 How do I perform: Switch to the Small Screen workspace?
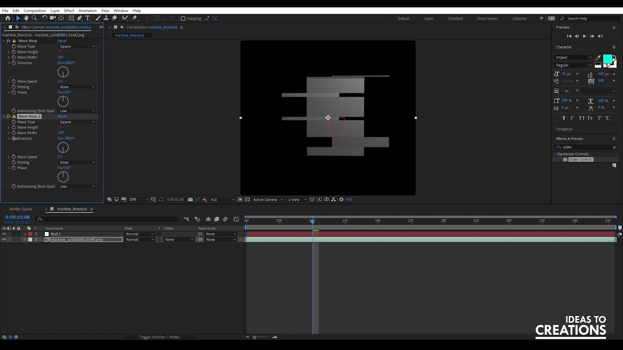487,18
